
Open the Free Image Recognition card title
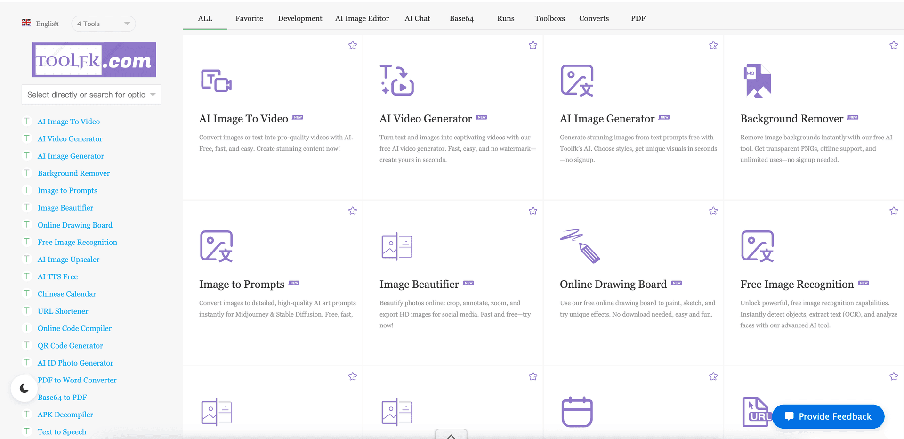click(797, 284)
